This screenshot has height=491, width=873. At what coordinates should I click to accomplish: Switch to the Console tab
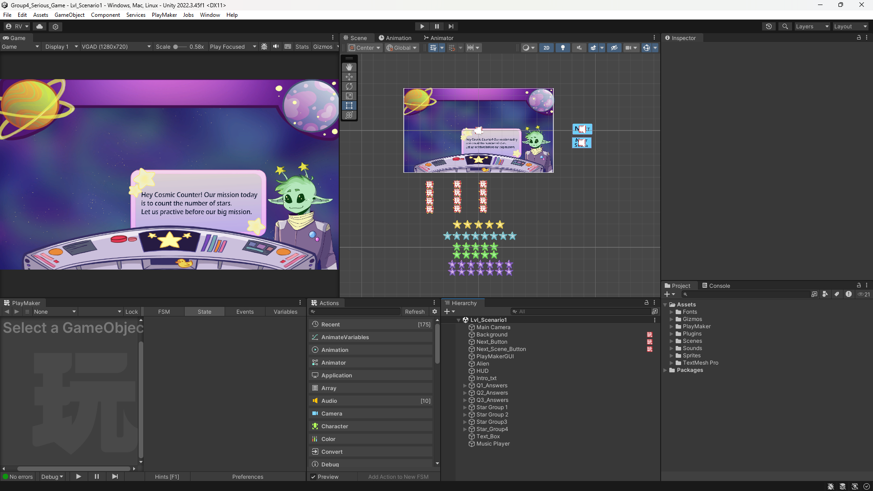coord(716,286)
